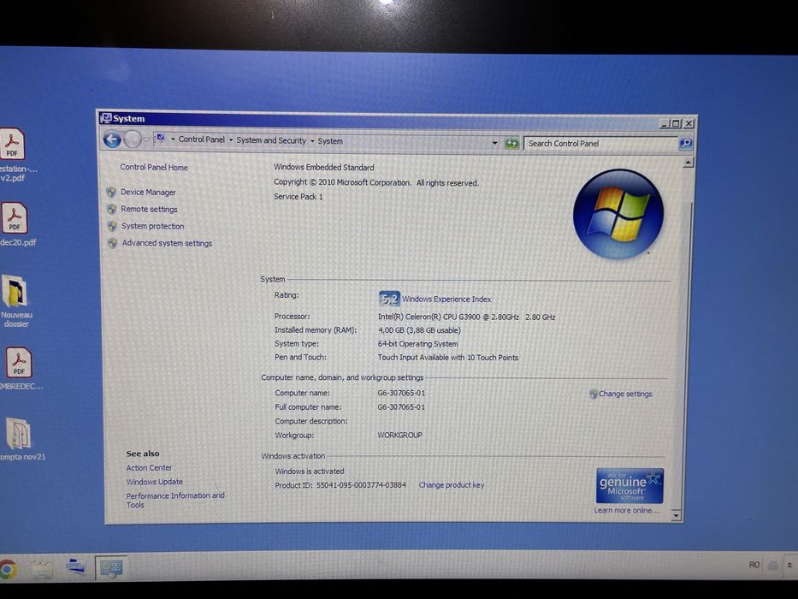Click the genuine Microsoft software badge
Viewport: 798px width, 599px height.
[630, 486]
